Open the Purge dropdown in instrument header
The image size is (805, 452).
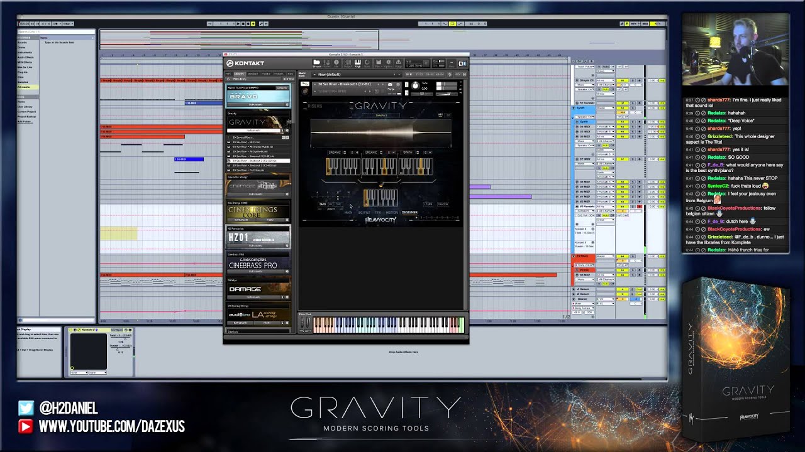tap(394, 89)
